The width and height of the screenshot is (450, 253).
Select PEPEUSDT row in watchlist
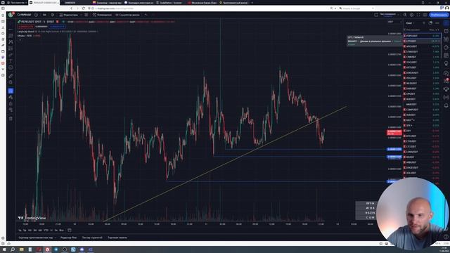click(422, 36)
